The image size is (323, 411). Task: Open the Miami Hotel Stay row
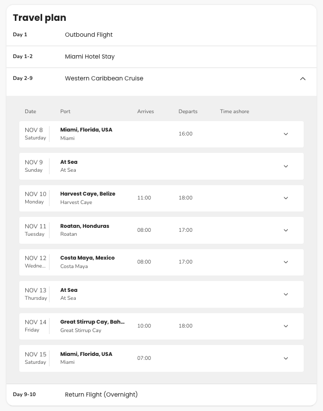(161, 57)
